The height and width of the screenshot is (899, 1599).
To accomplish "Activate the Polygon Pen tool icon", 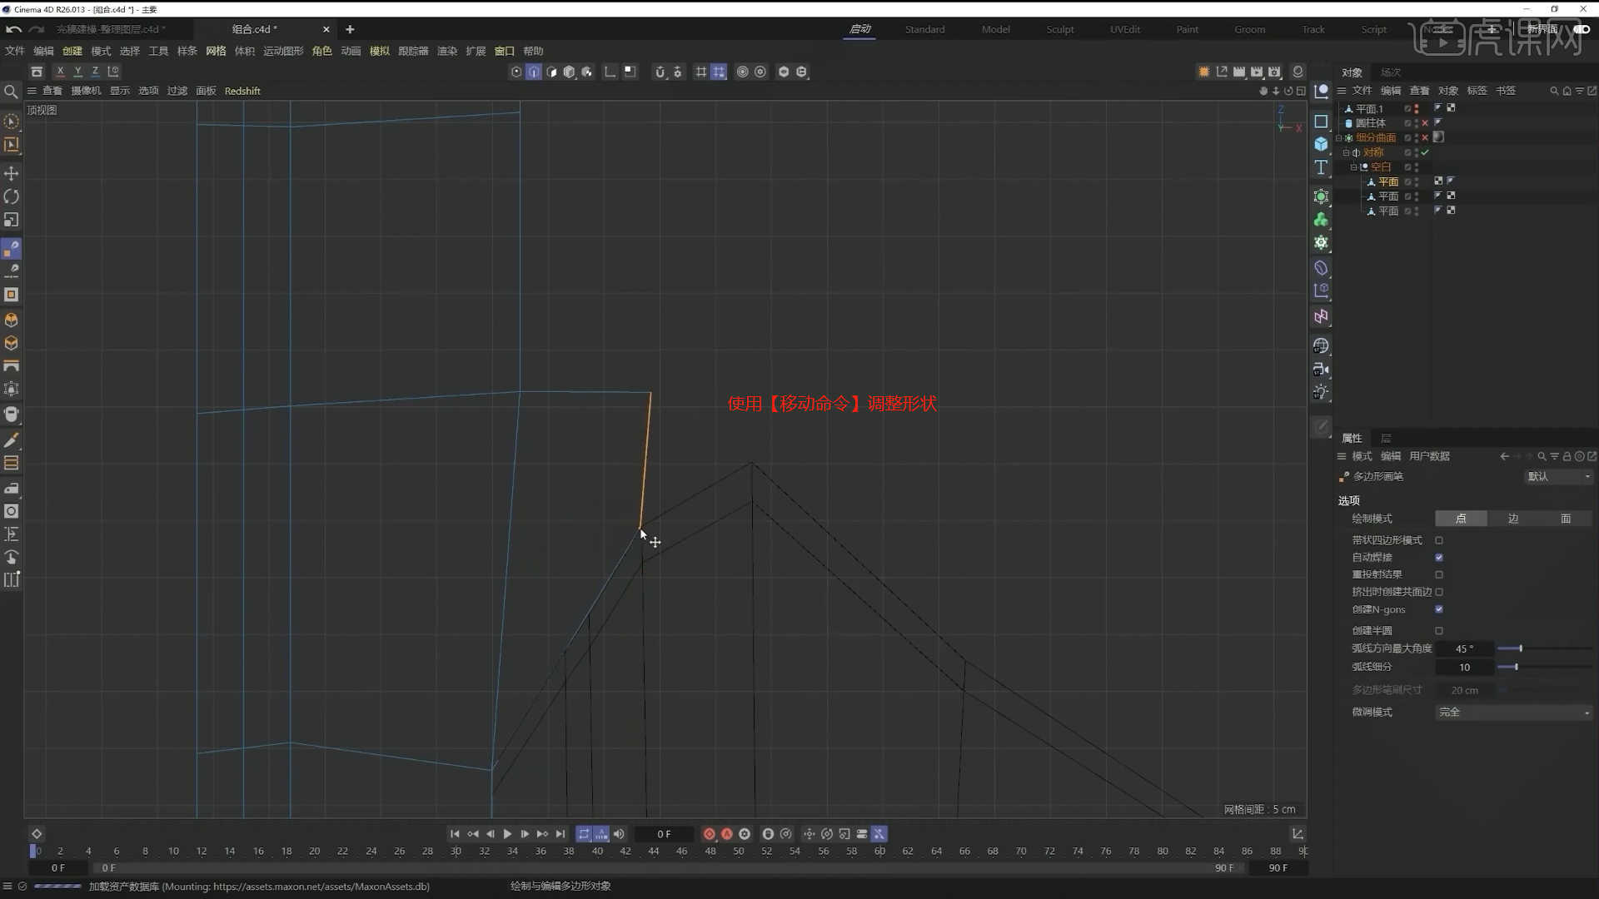I will click(12, 248).
